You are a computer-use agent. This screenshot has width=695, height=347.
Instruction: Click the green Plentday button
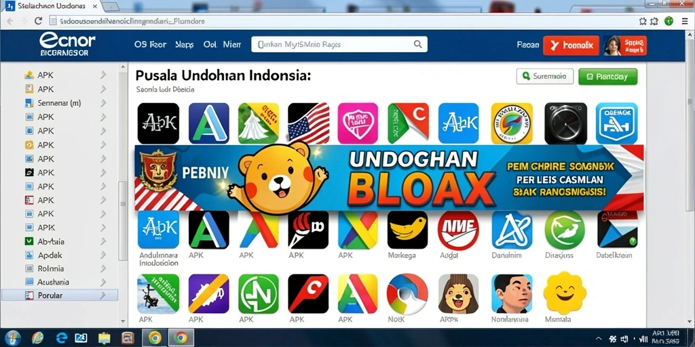click(607, 76)
